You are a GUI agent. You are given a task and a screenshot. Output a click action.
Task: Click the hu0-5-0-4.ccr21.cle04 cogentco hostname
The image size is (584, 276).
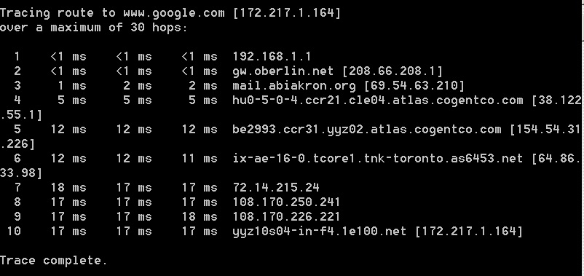tap(378, 100)
